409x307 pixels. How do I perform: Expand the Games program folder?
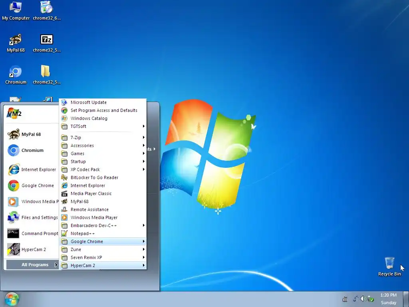103,153
